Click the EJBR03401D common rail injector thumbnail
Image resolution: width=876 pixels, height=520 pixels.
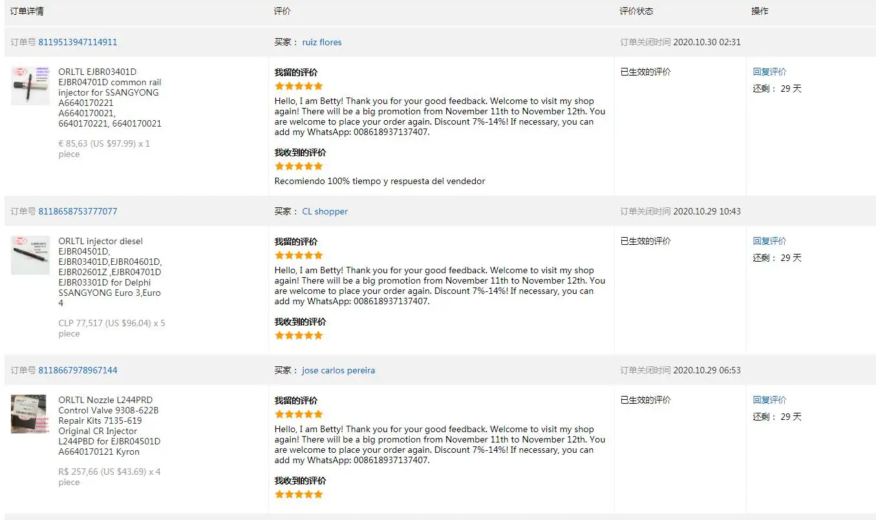pos(30,86)
